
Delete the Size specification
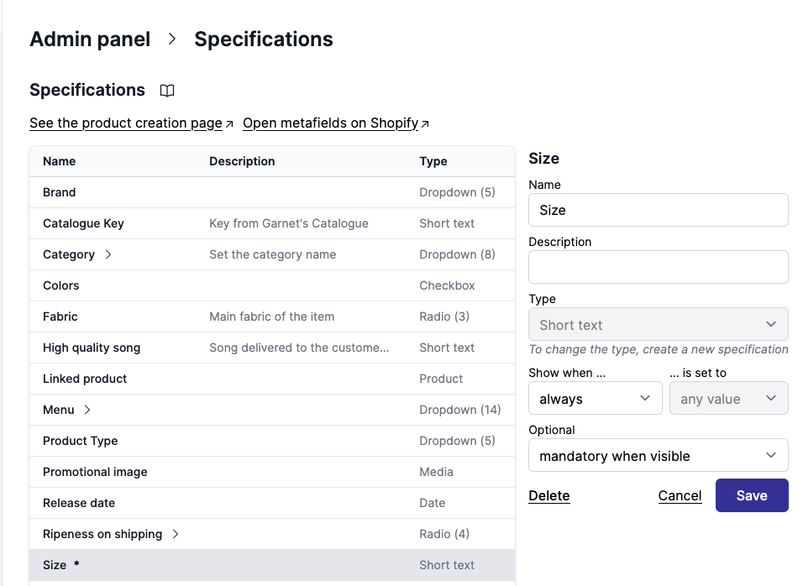tap(549, 495)
